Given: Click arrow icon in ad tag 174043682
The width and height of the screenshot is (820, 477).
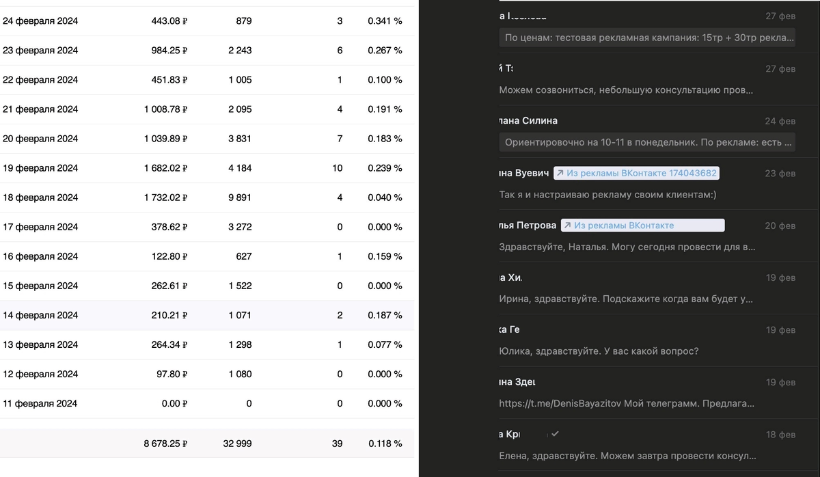Looking at the screenshot, I should 560,174.
